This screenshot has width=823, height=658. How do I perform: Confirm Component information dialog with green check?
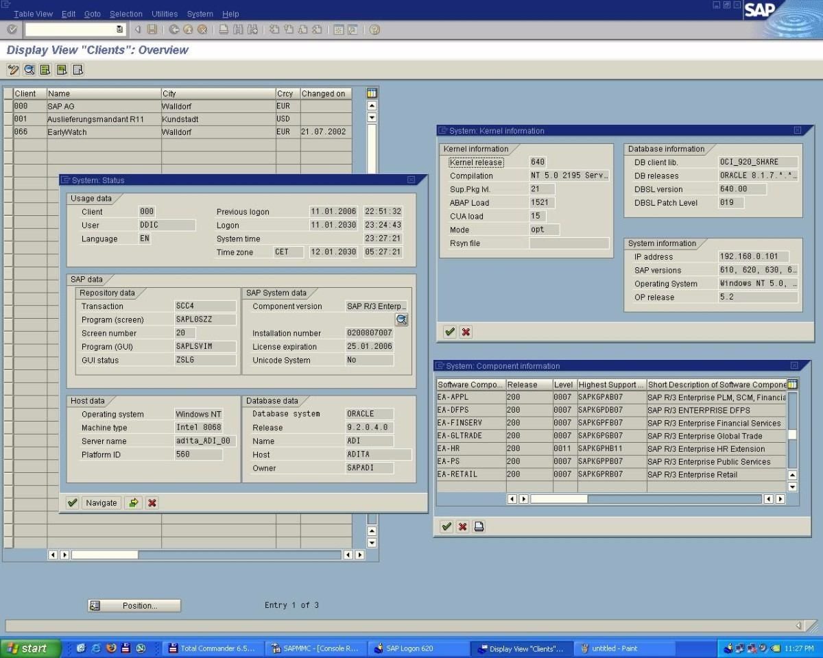[x=446, y=526]
